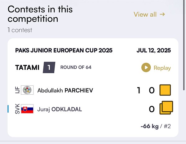The image size is (186, 144).
Task: Click Parchiev's ippon score of 1
Action: [139, 90]
